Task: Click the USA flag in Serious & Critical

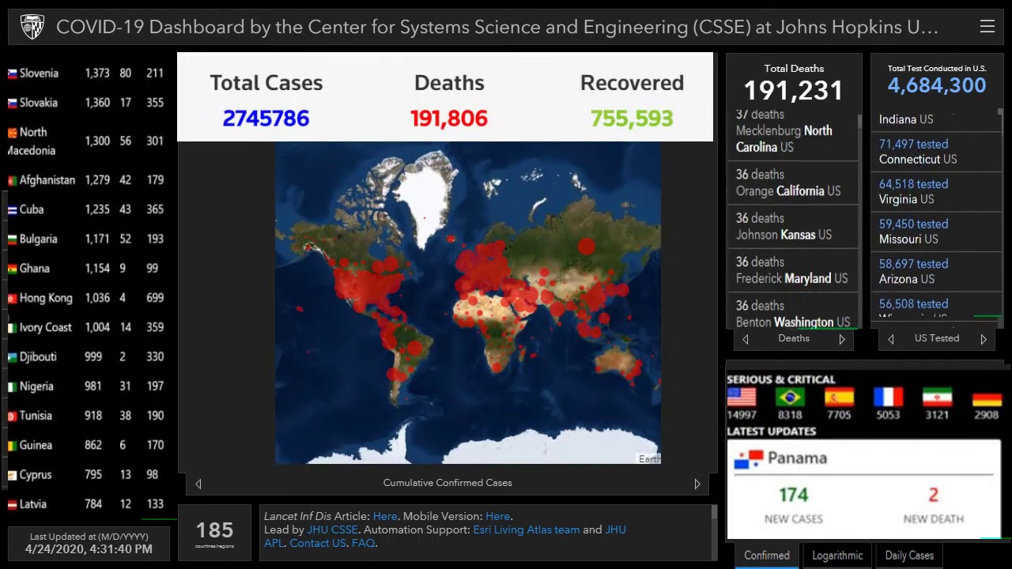Action: [x=741, y=397]
